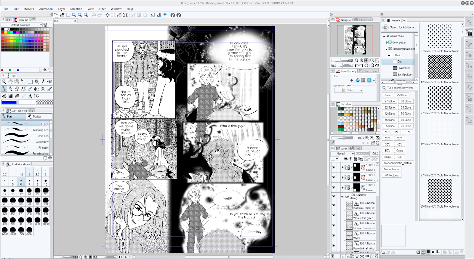Click the blue main color swatch
Image resolution: width=474 pixels, height=259 pixels.
click(x=9, y=102)
